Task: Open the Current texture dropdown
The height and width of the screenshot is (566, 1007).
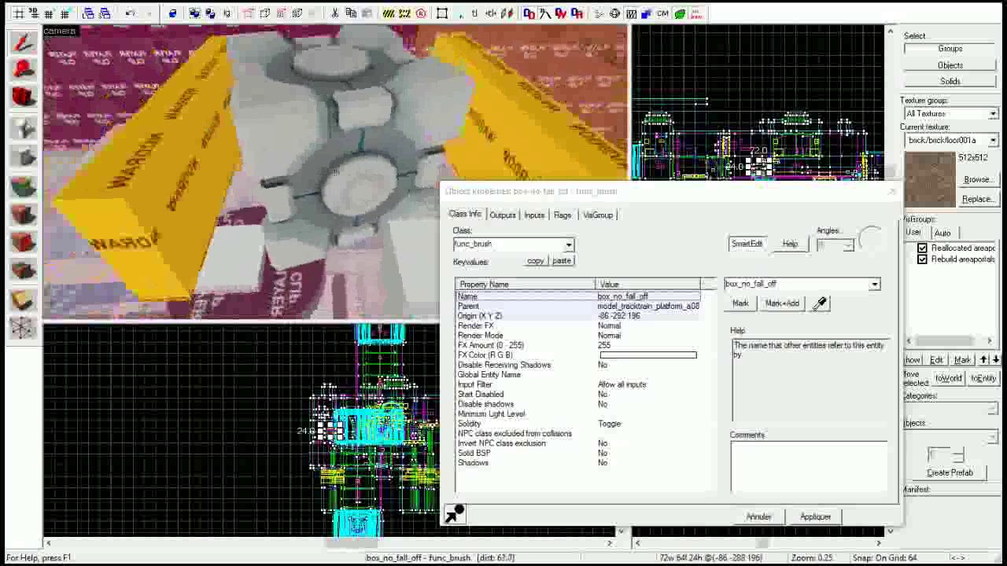Action: (993, 141)
